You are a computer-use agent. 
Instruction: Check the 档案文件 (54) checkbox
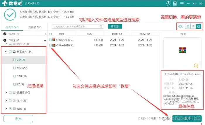click(10, 52)
